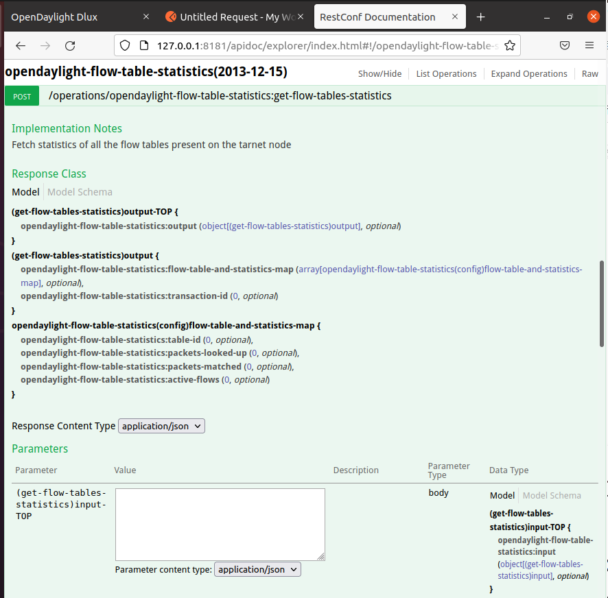Switch to Model Schema under Response Class
The width and height of the screenshot is (608, 598).
point(80,192)
